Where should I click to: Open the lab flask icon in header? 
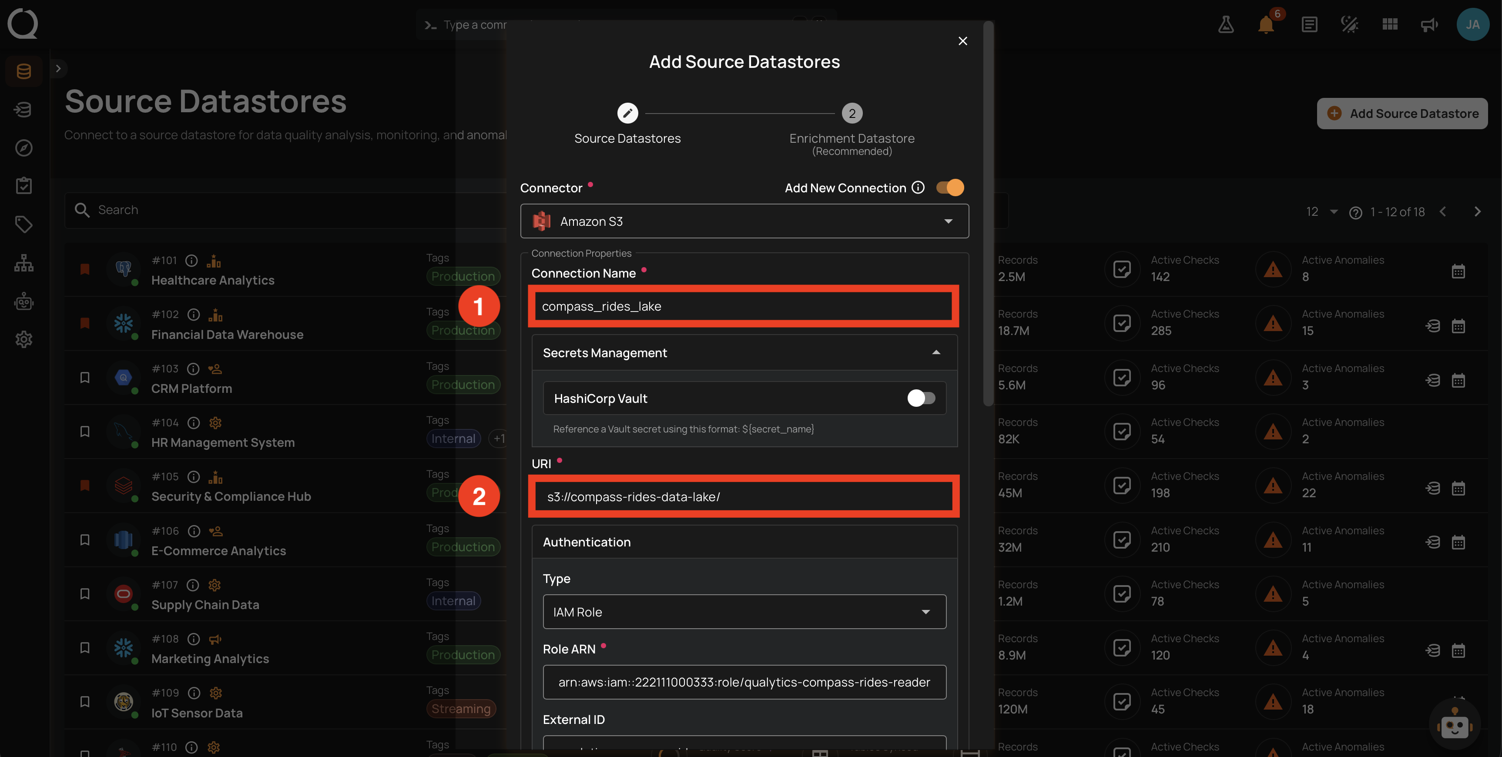pyautogui.click(x=1226, y=24)
